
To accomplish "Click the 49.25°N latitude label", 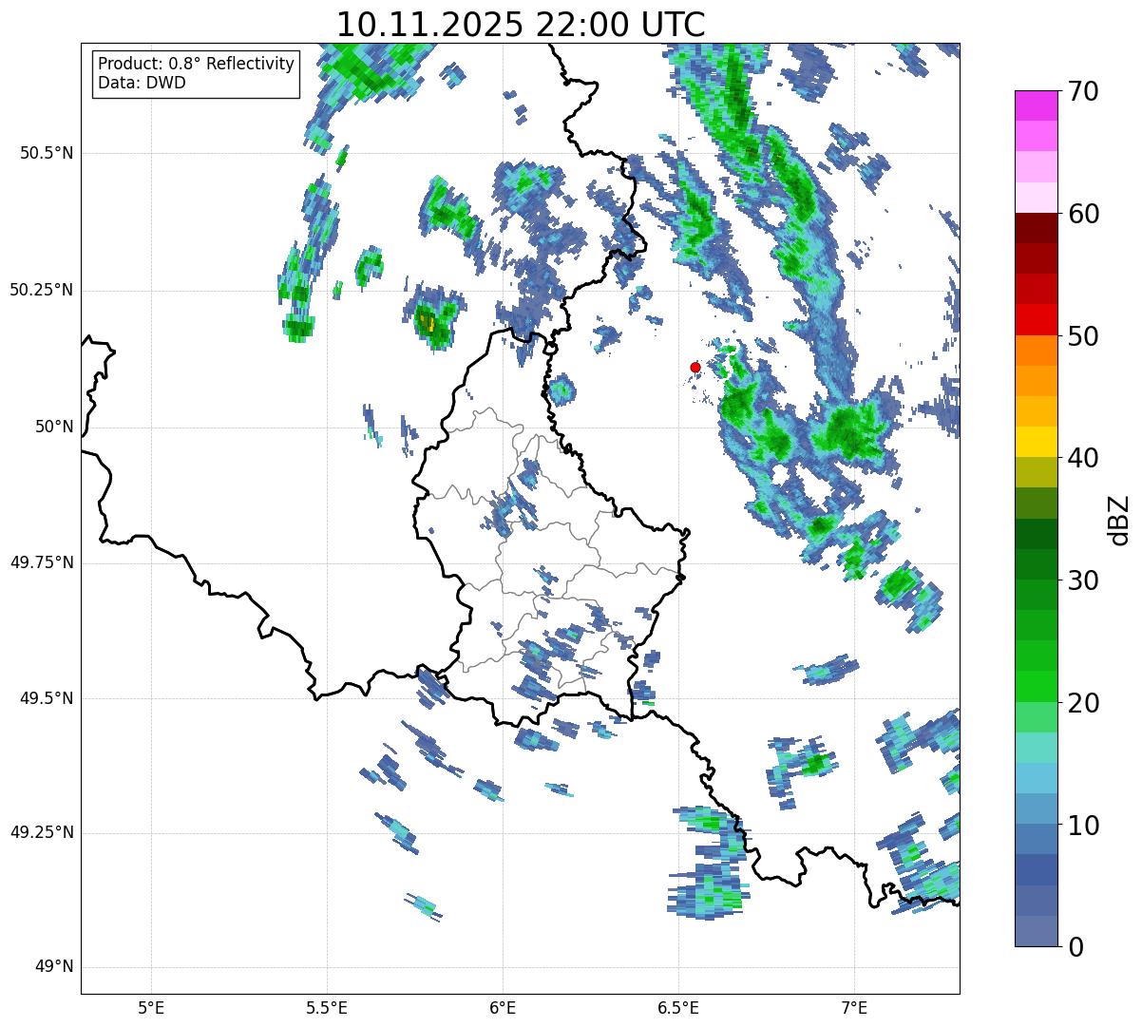I will click(x=42, y=833).
